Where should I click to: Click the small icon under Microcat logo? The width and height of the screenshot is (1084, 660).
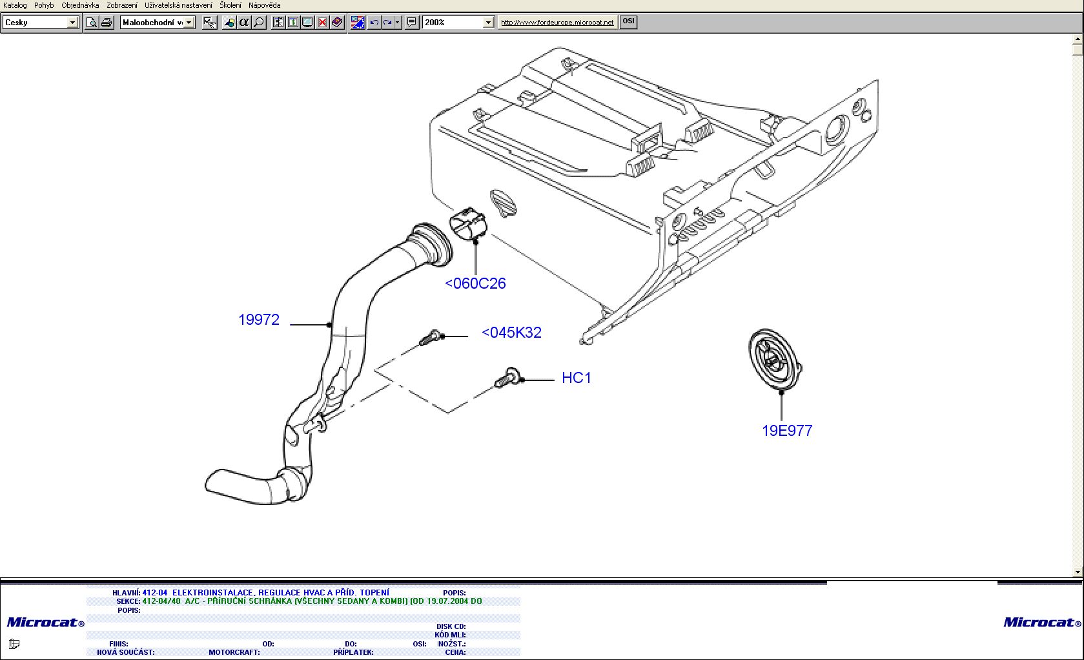click(x=14, y=643)
